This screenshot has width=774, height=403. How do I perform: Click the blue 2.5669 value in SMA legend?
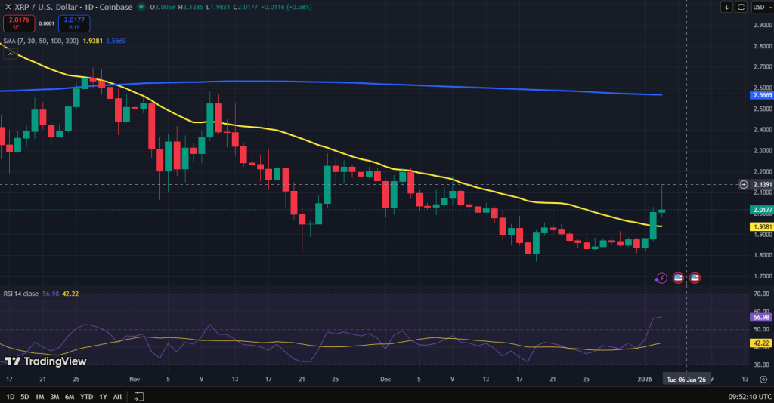pos(116,41)
